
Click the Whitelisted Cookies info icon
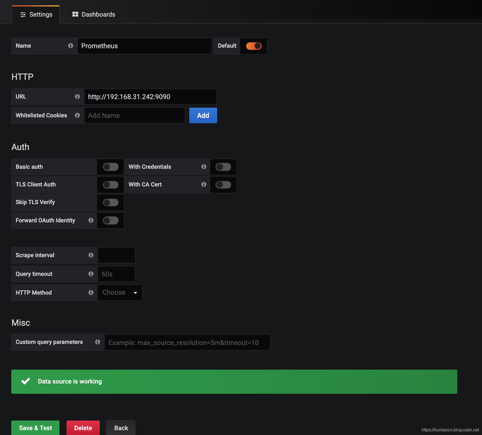(x=77, y=115)
